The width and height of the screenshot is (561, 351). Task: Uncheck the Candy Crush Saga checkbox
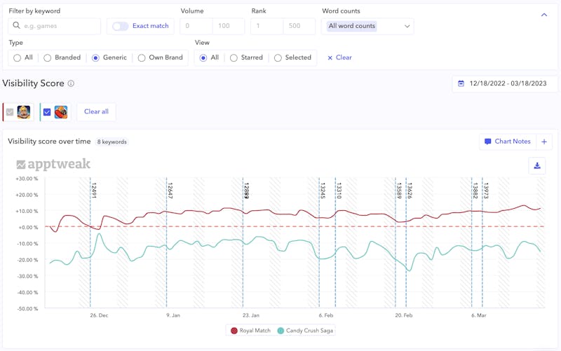point(47,112)
